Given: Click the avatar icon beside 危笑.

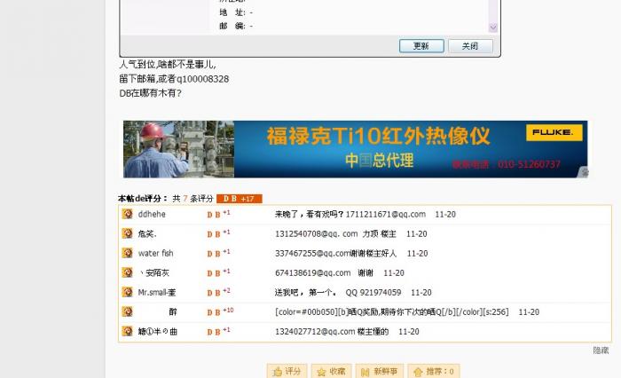Looking at the screenshot, I should pos(127,233).
